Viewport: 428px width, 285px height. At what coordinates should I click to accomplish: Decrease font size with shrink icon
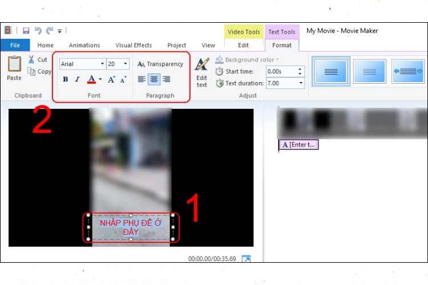coord(123,79)
